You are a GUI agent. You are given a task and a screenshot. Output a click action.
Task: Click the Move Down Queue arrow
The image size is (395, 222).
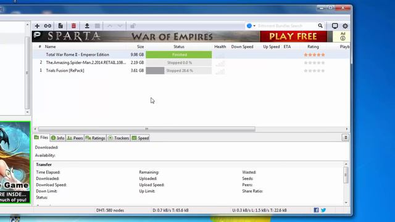pyautogui.click(x=120, y=26)
